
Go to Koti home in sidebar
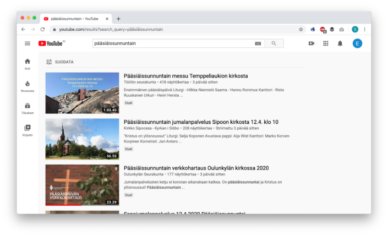click(x=28, y=64)
